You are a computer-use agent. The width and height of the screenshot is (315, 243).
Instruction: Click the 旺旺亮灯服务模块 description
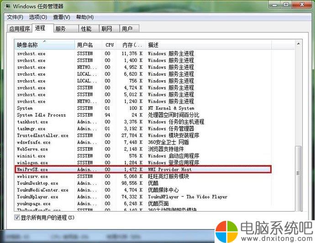[x=168, y=176]
